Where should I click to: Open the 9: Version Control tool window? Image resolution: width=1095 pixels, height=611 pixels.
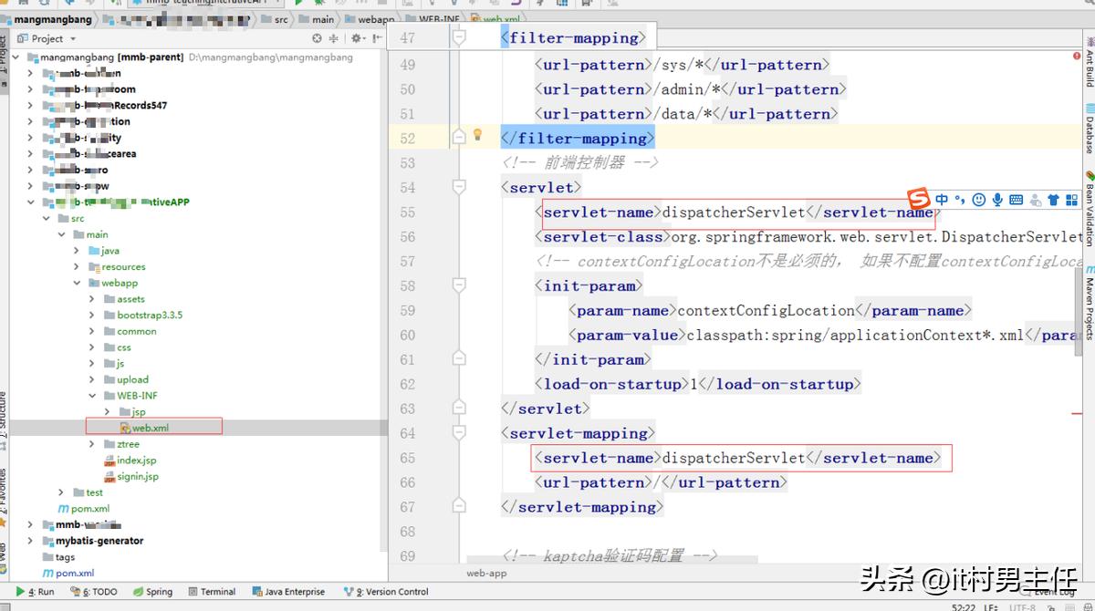[386, 592]
